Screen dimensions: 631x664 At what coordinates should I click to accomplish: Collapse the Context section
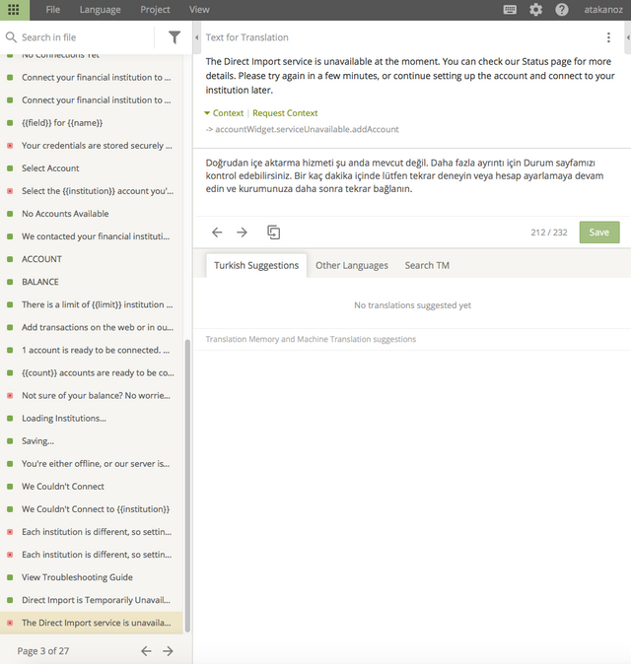click(224, 113)
